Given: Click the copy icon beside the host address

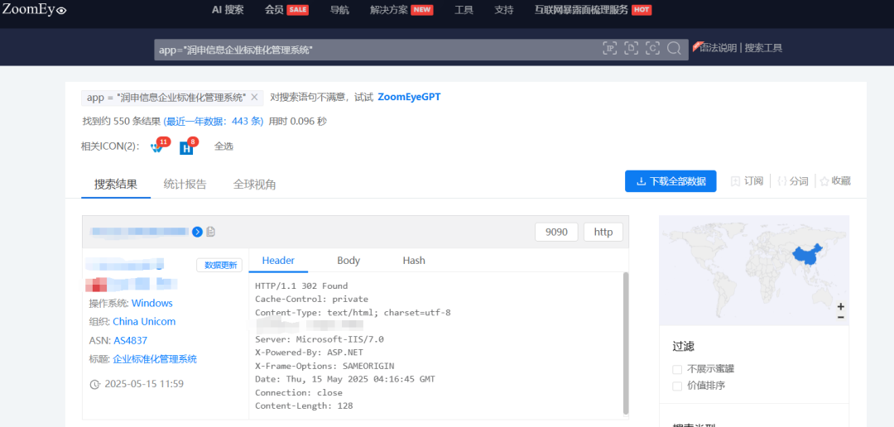Looking at the screenshot, I should 211,232.
